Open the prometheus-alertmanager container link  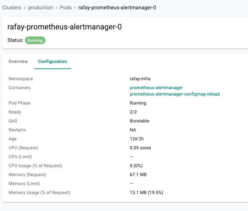click(156, 88)
